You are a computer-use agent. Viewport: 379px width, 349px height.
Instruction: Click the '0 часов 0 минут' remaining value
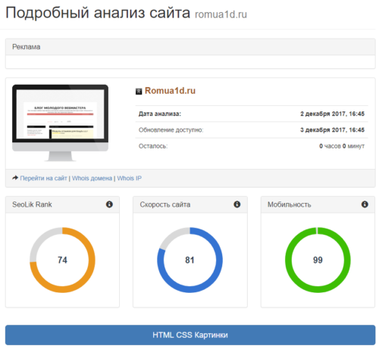point(342,146)
